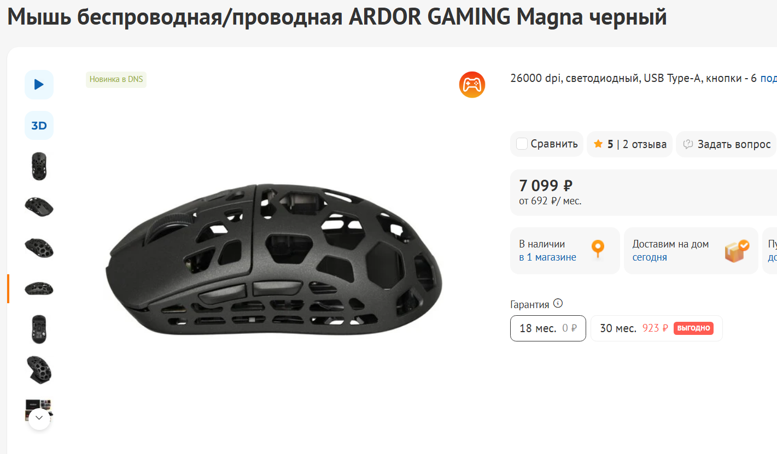Click the star rating icon
Image resolution: width=777 pixels, height=454 pixels.
(x=598, y=144)
